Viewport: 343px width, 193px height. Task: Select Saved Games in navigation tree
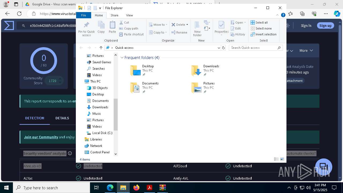pyautogui.click(x=99, y=62)
